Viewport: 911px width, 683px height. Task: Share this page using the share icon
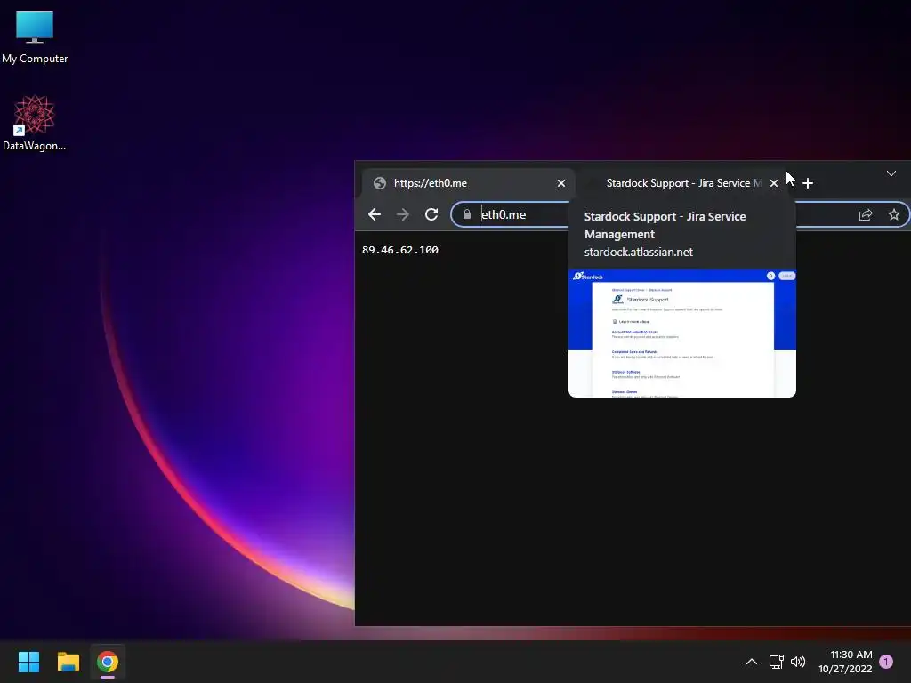point(866,215)
